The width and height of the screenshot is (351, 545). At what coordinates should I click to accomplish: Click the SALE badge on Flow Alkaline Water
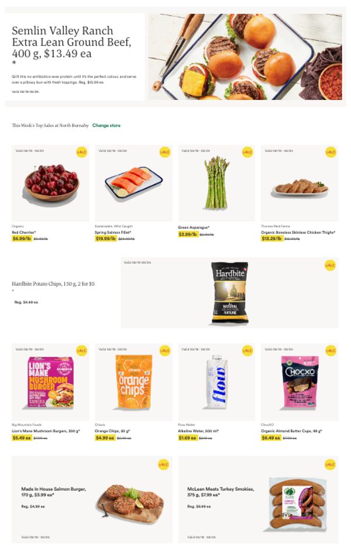pyautogui.click(x=247, y=350)
